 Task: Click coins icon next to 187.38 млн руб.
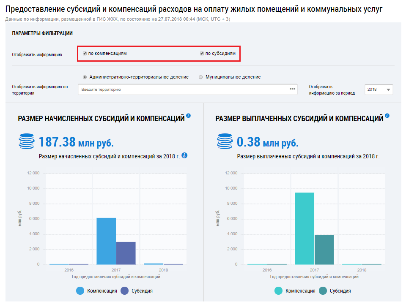[26, 141]
